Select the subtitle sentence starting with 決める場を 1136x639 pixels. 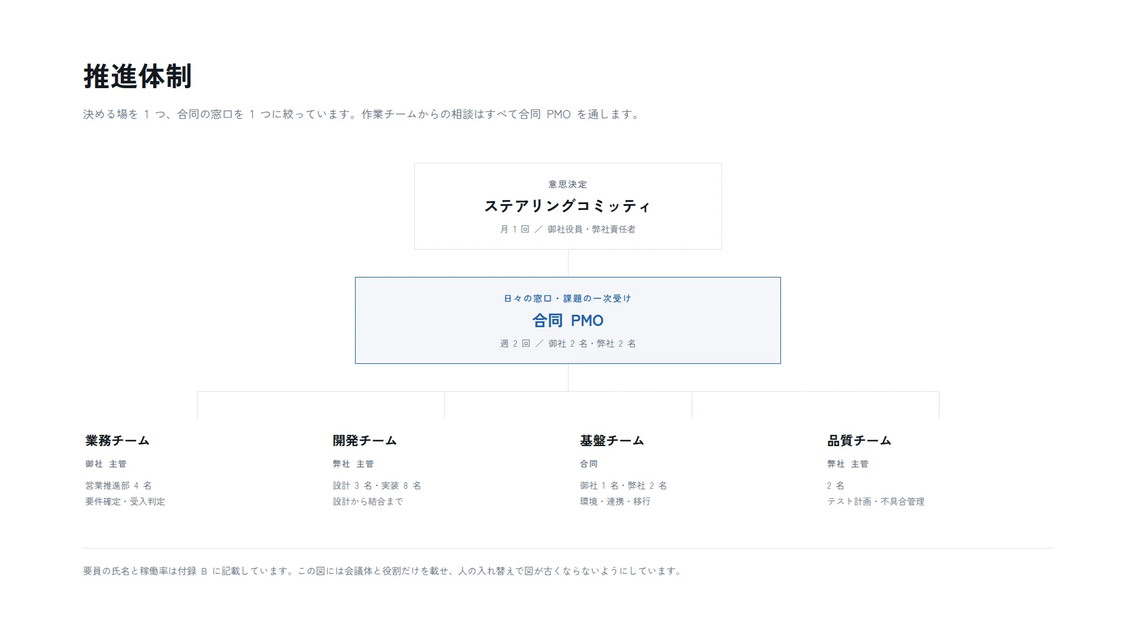pyautogui.click(x=362, y=114)
